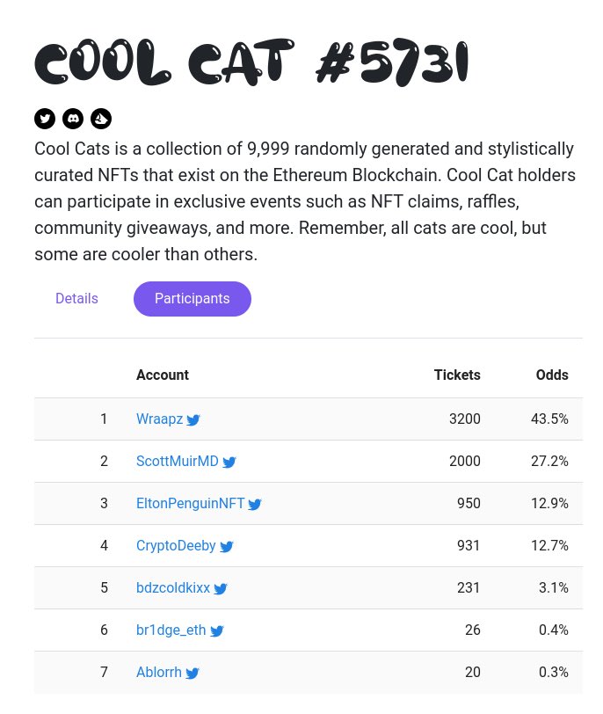Click Twitter bird icon beside EltonPenguinNFT
The width and height of the screenshot is (603, 714).
click(x=255, y=505)
